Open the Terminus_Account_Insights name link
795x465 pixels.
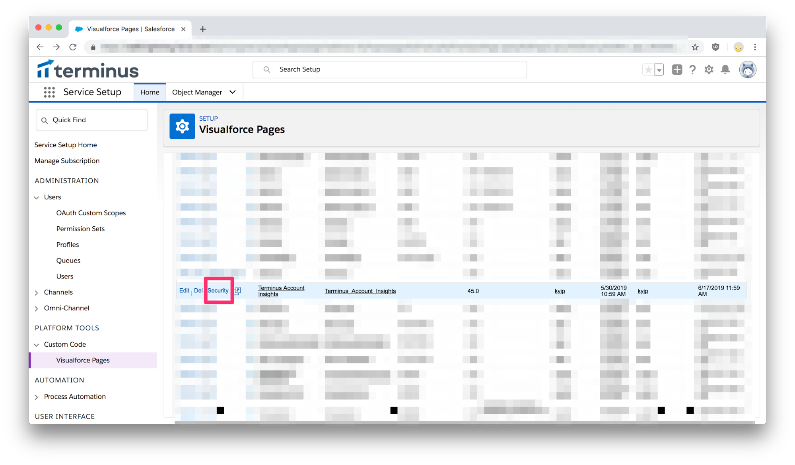360,291
